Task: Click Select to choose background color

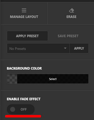Action: [53, 79]
